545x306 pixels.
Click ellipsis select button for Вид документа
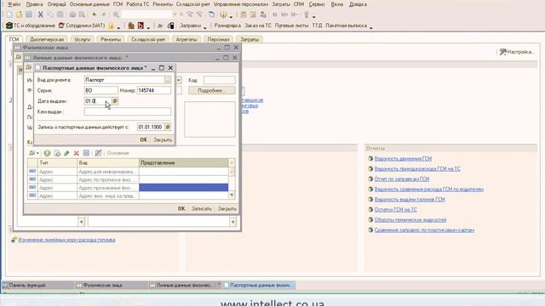168,80
